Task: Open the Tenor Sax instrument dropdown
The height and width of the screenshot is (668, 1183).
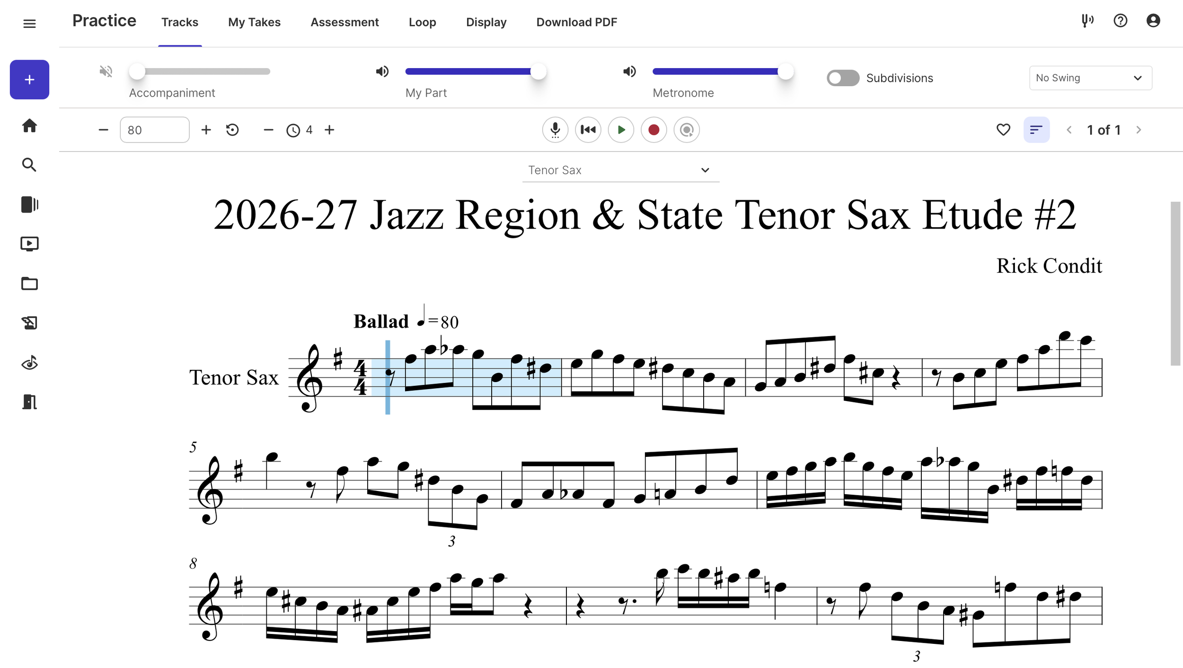Action: tap(620, 170)
